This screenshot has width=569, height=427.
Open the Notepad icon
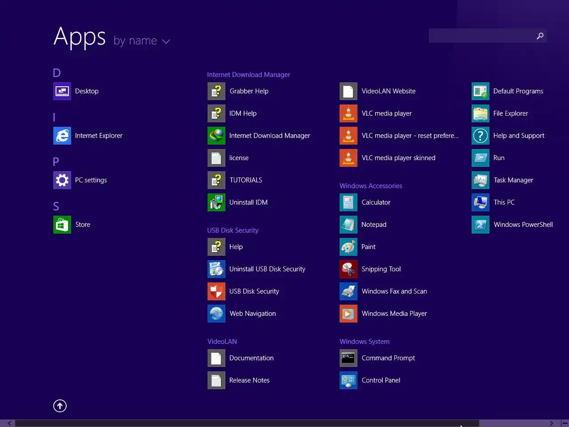349,225
